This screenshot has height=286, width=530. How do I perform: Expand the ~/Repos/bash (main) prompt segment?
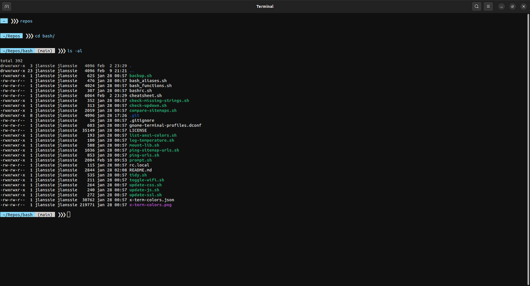[27, 214]
